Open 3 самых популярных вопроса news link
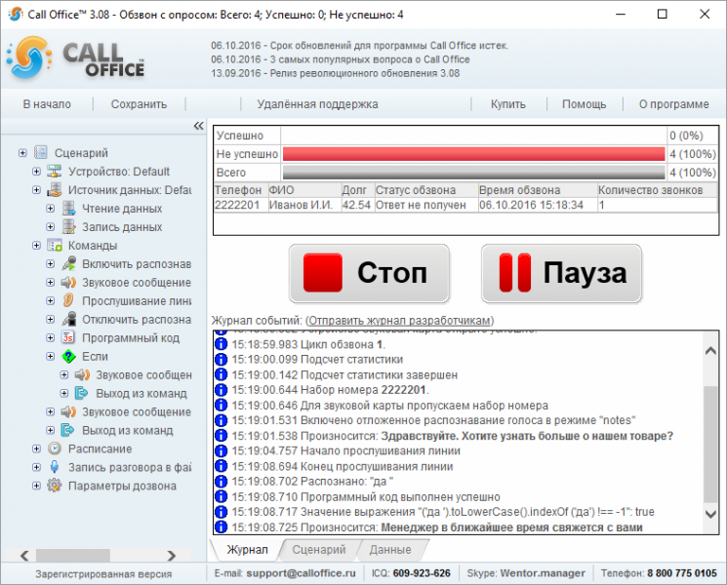 click(340, 59)
